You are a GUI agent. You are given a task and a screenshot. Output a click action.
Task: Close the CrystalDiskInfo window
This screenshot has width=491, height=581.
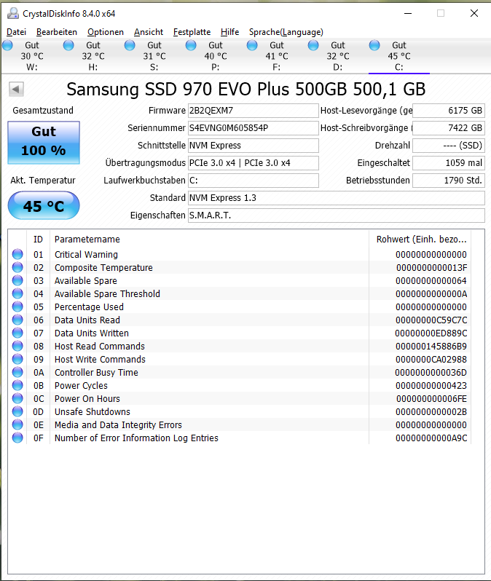tap(474, 13)
